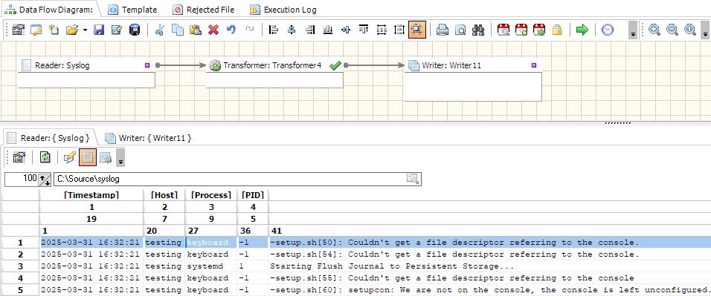This screenshot has height=296, width=711.
Task: Make selected objects the same height
Action: click(399, 30)
